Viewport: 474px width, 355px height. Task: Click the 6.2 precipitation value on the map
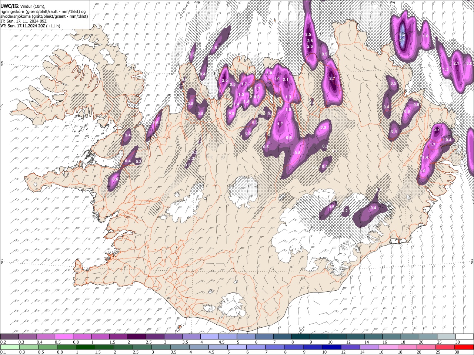(402, 35)
